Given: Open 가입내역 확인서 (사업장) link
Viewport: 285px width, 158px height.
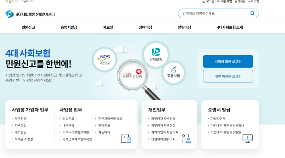Looking at the screenshot, I should coord(227,126).
